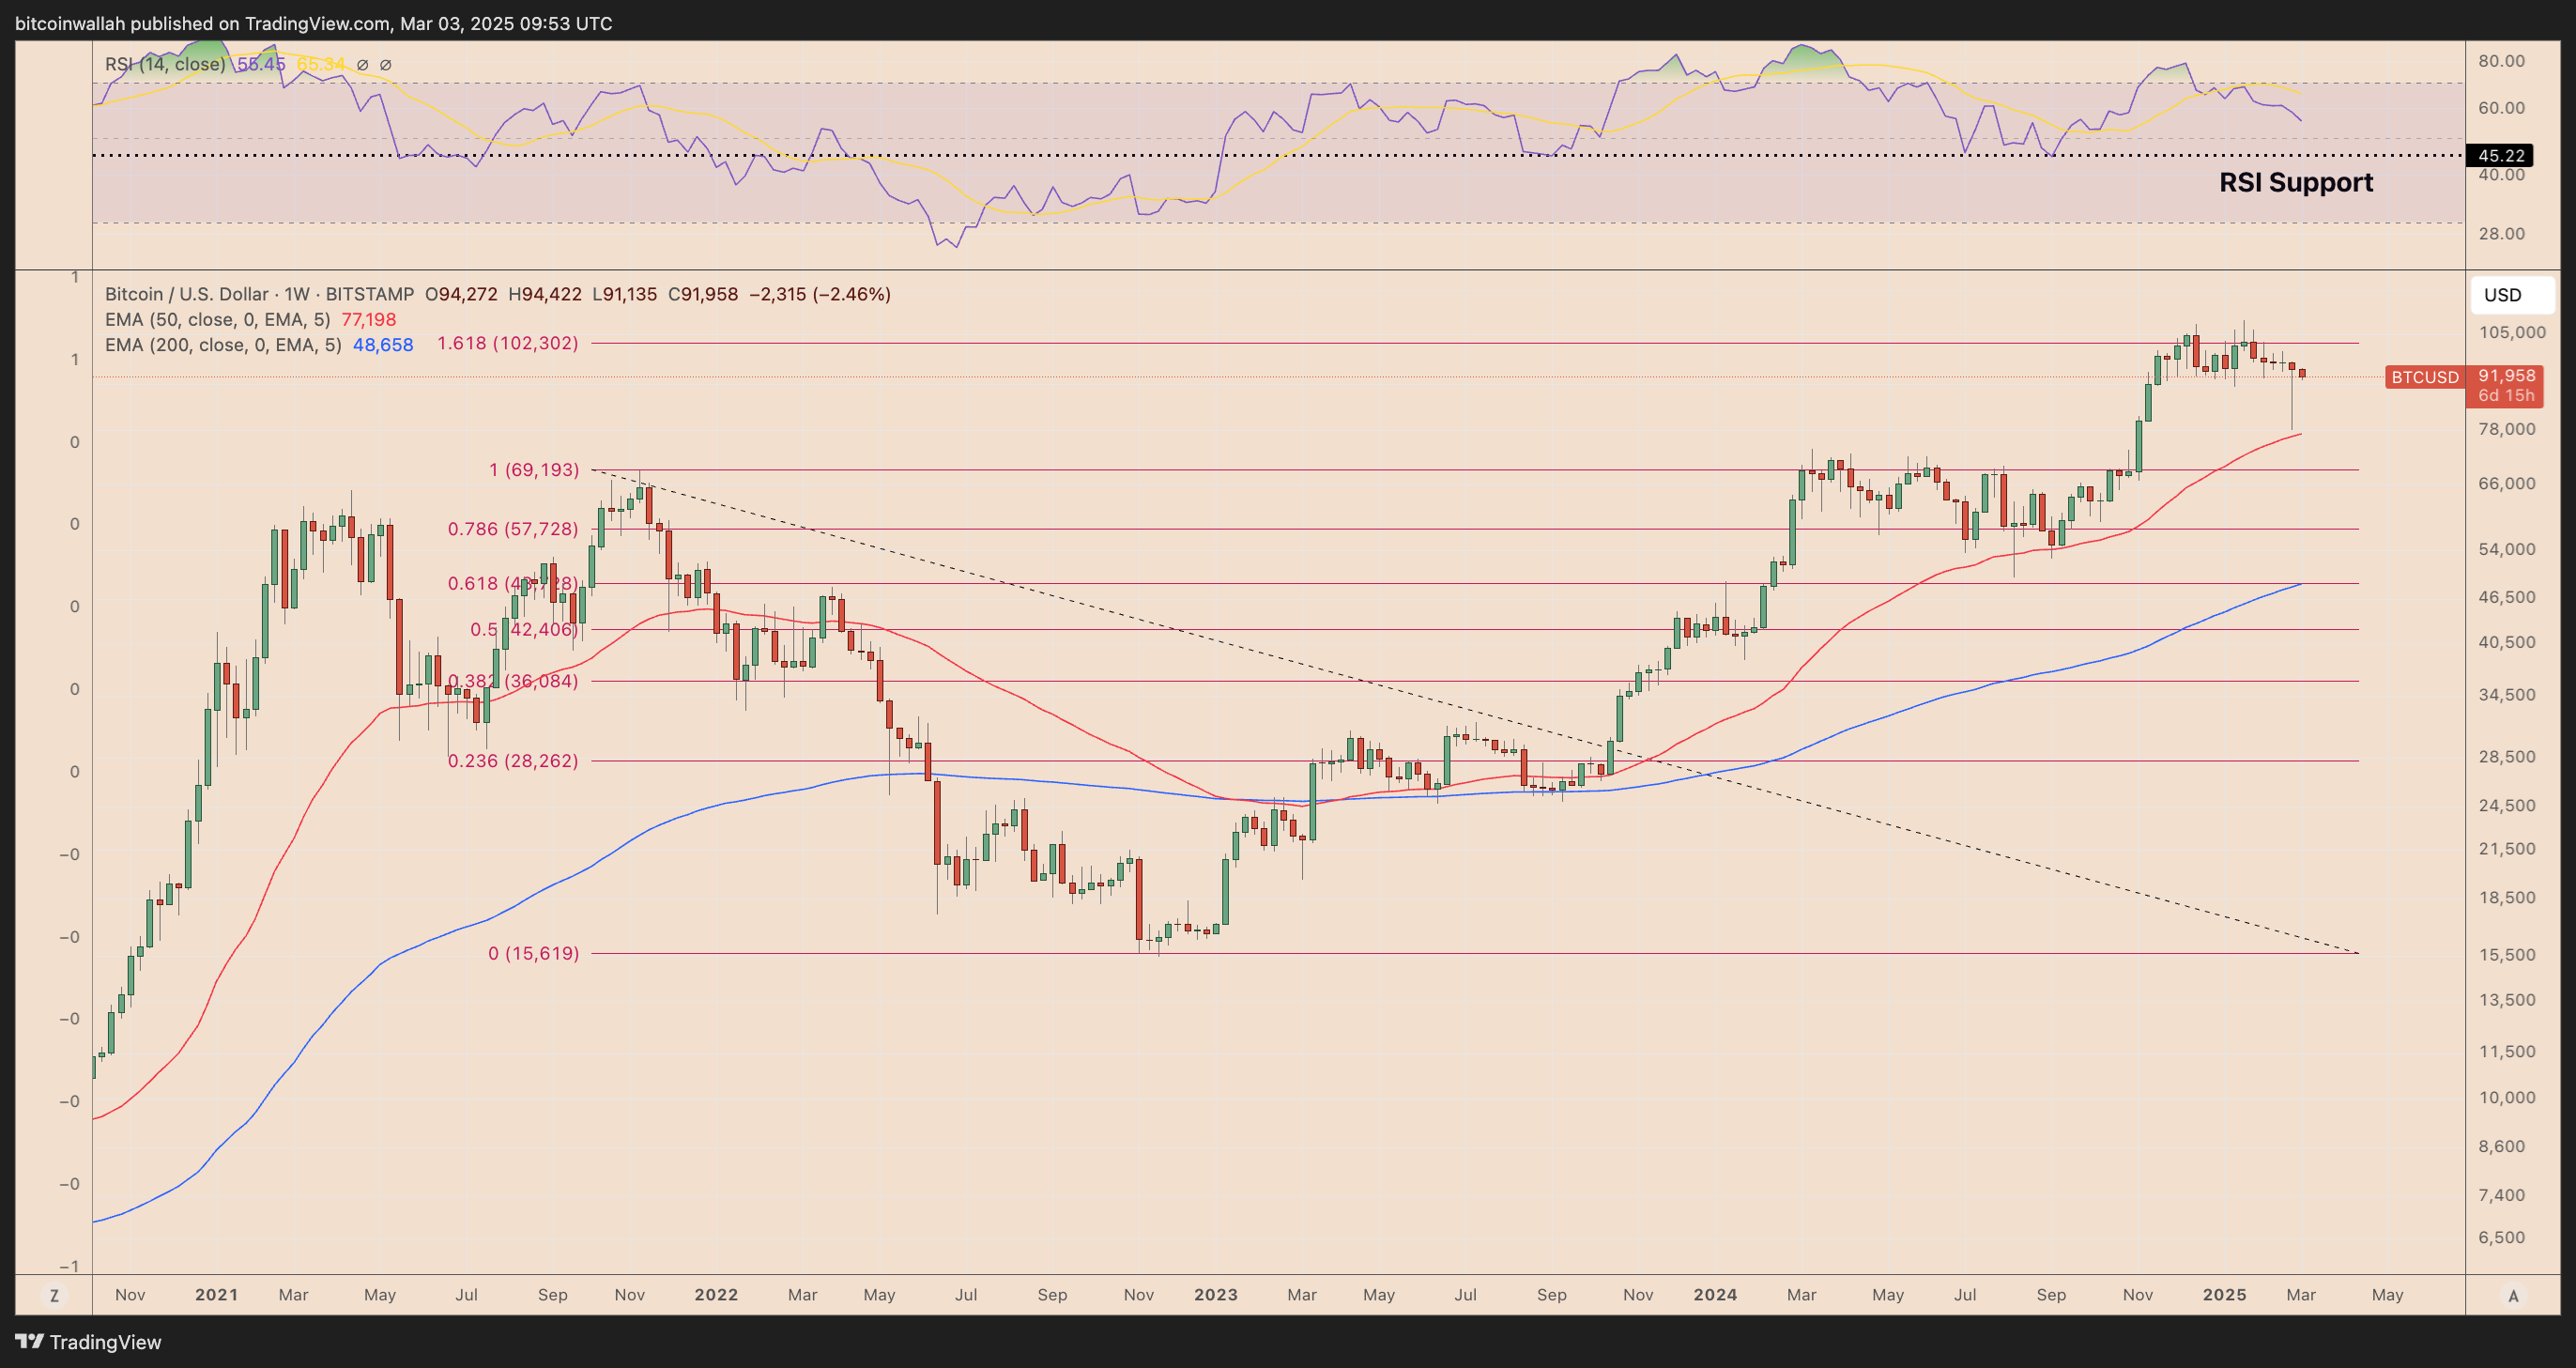Viewport: 2576px width, 1368px height.
Task: Click the TradingView logo at bottom left
Action: coord(88,1342)
